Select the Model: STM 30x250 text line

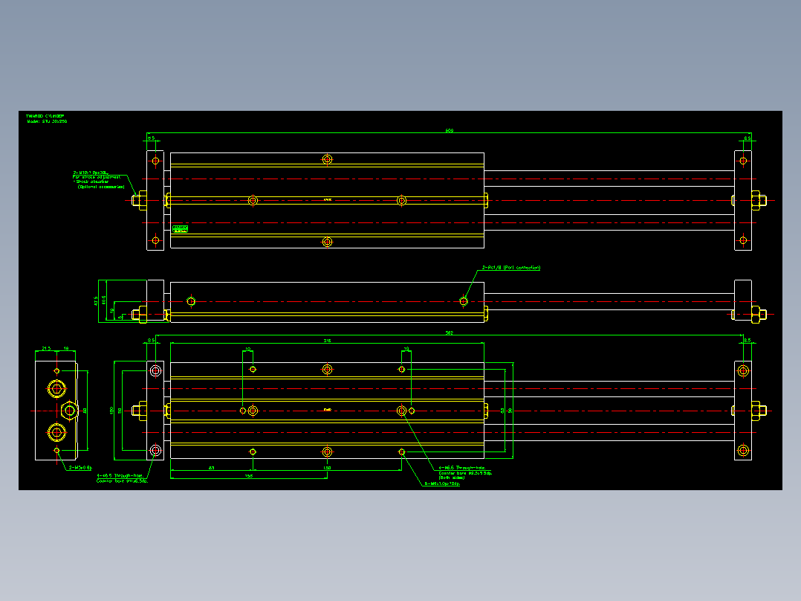coord(47,122)
